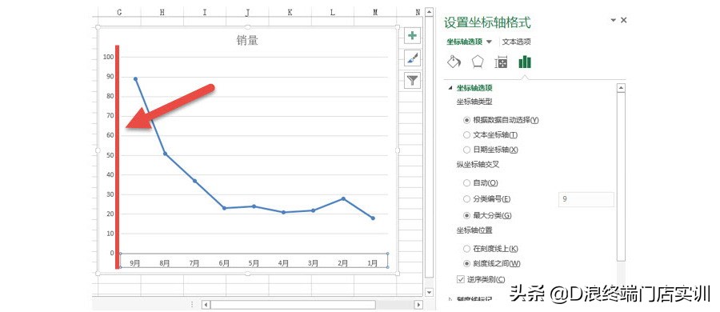The width and height of the screenshot is (720, 312).
Task: Select 日期坐标轴(X) radio button
Action: coord(466,150)
